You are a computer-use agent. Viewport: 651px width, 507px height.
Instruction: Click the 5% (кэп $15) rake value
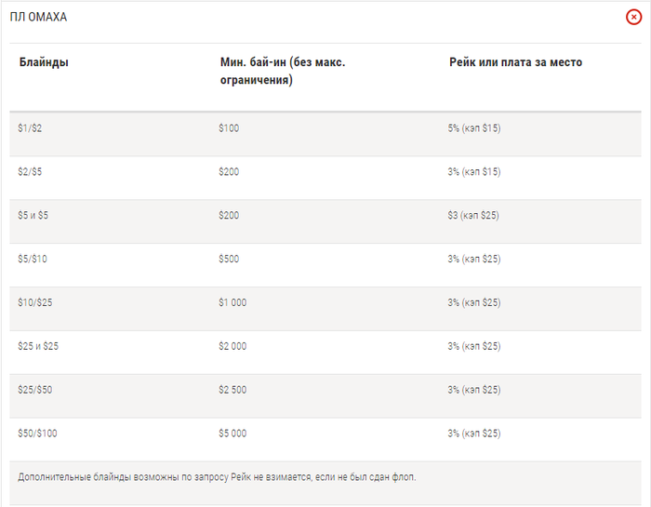[474, 128]
